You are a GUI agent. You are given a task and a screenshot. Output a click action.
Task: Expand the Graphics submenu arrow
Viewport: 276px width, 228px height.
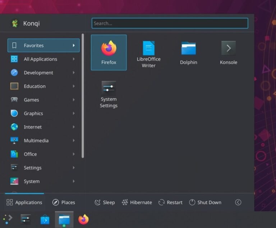coord(74,113)
